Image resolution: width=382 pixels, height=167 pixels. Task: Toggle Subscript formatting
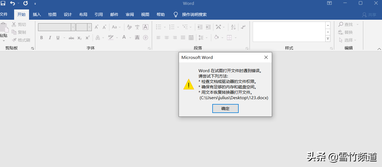click(x=79, y=38)
